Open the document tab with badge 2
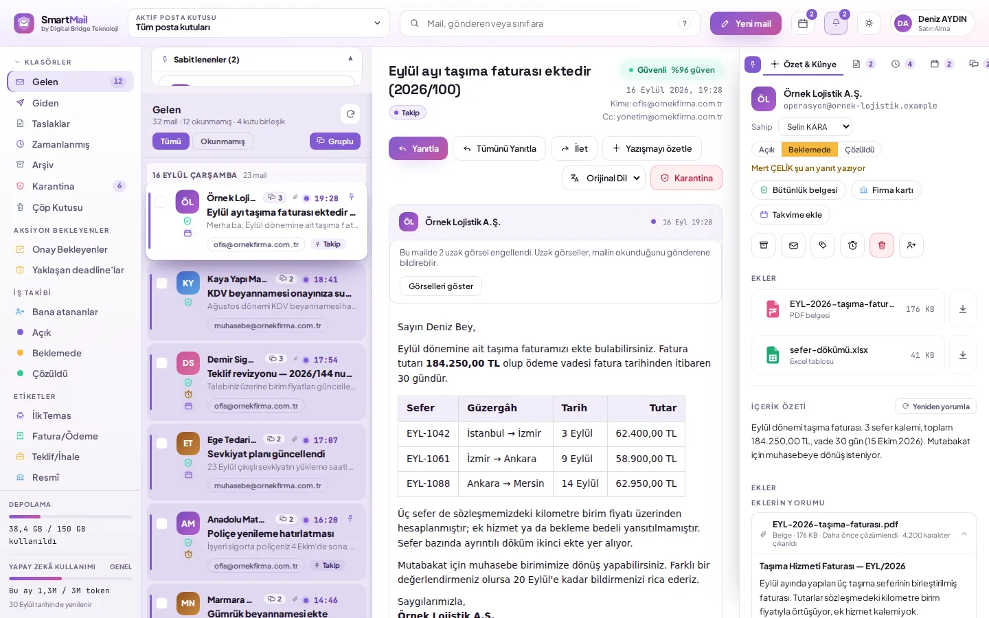 coord(863,65)
